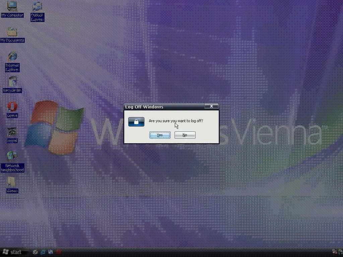Select the mypal desktop icon

point(12,135)
